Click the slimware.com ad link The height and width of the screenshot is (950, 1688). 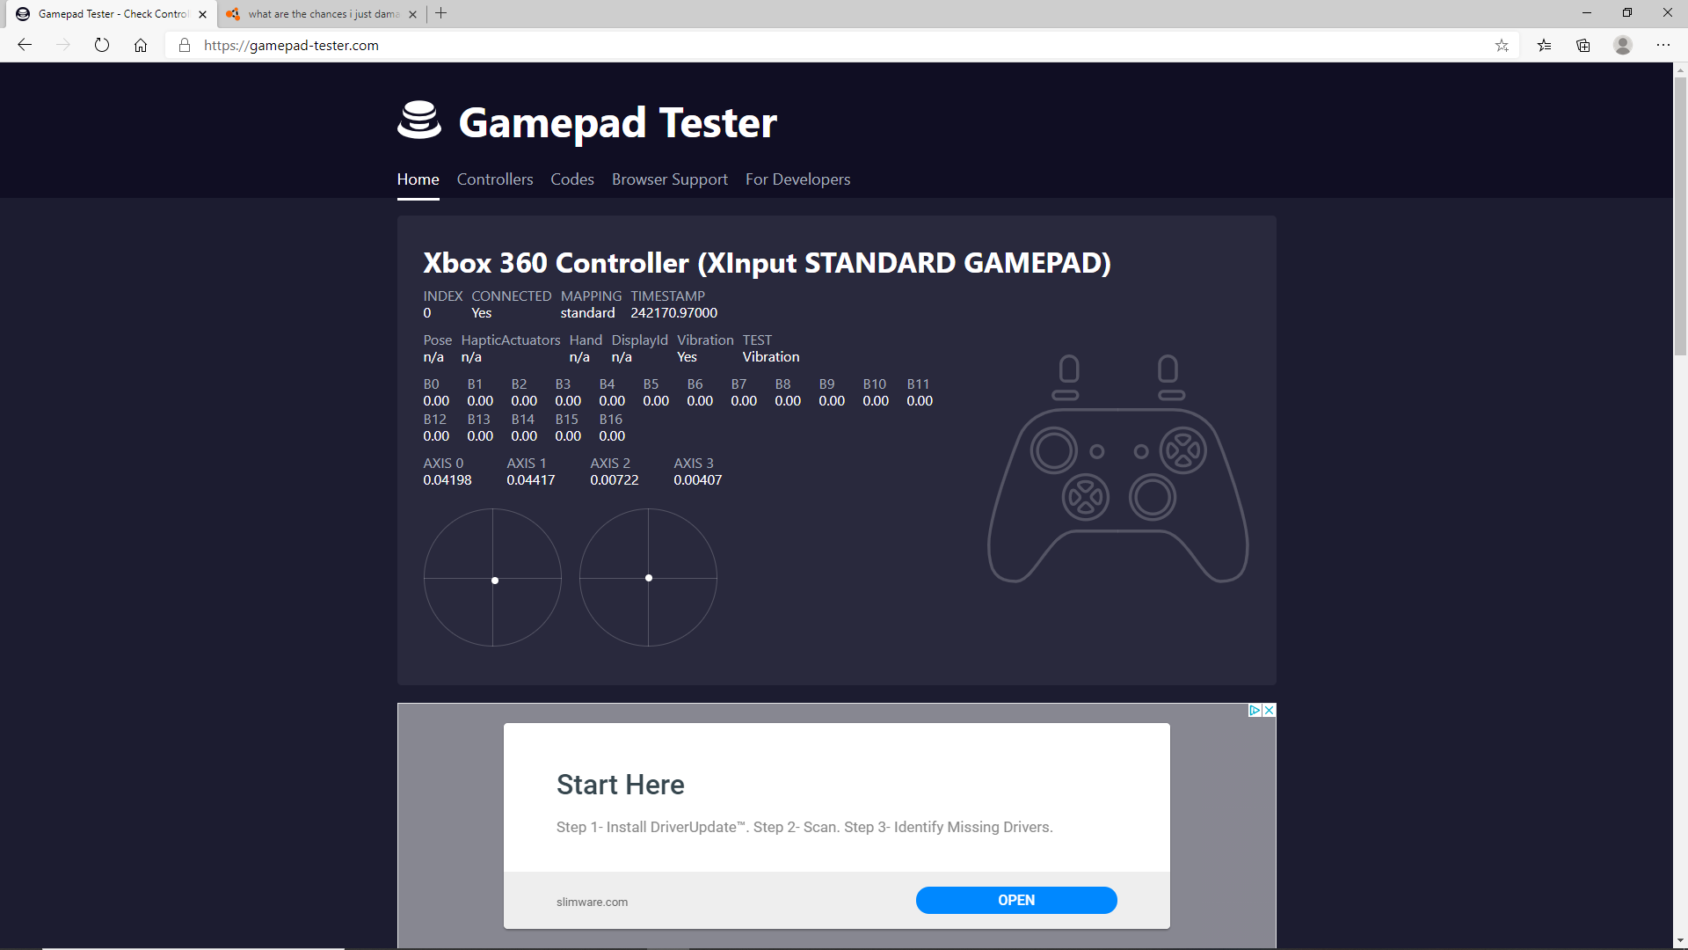tap(592, 902)
